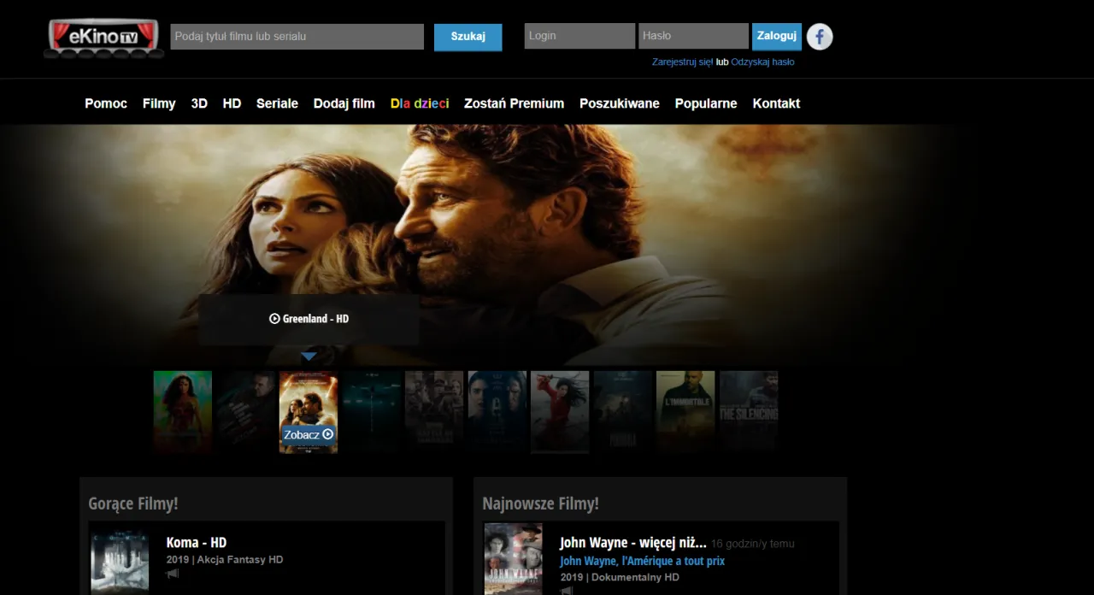Select the L'Immortale poster thumbnail
The height and width of the screenshot is (595, 1094).
point(685,411)
